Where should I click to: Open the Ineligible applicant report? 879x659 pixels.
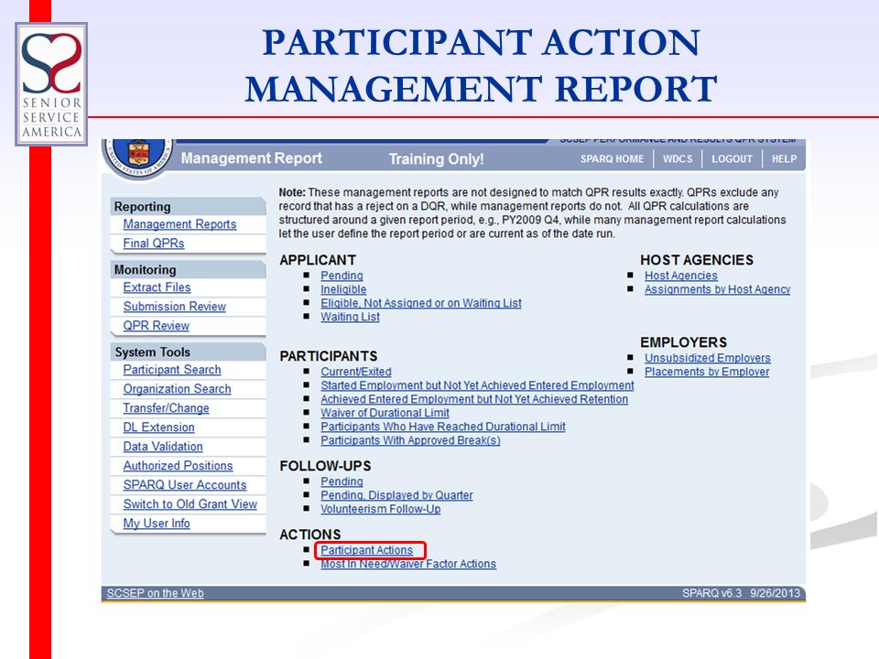coord(343,289)
